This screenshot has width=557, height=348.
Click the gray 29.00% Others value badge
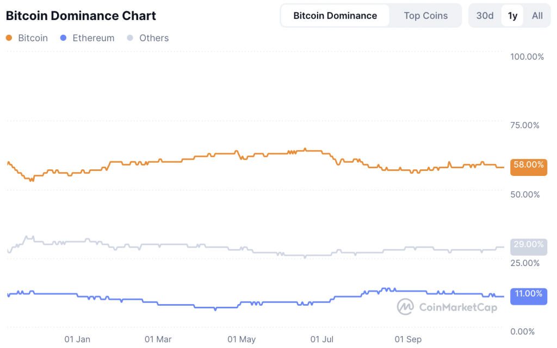529,245
